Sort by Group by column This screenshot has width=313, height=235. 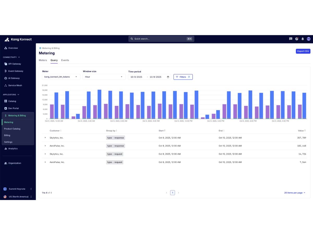pyautogui.click(x=112, y=131)
